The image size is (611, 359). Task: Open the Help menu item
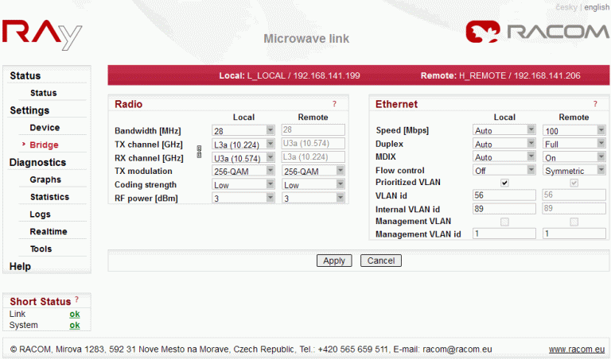(x=20, y=266)
